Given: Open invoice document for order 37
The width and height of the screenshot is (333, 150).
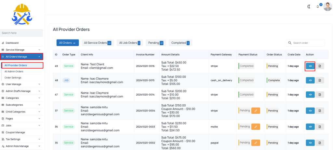Looking at the screenshot, I should (320, 111).
